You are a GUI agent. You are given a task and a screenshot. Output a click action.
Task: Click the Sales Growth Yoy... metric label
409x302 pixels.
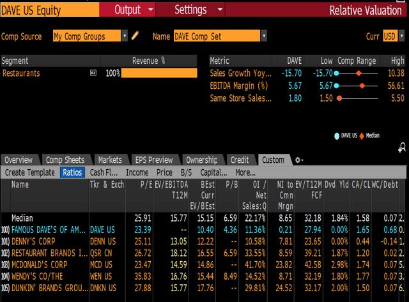click(240, 73)
